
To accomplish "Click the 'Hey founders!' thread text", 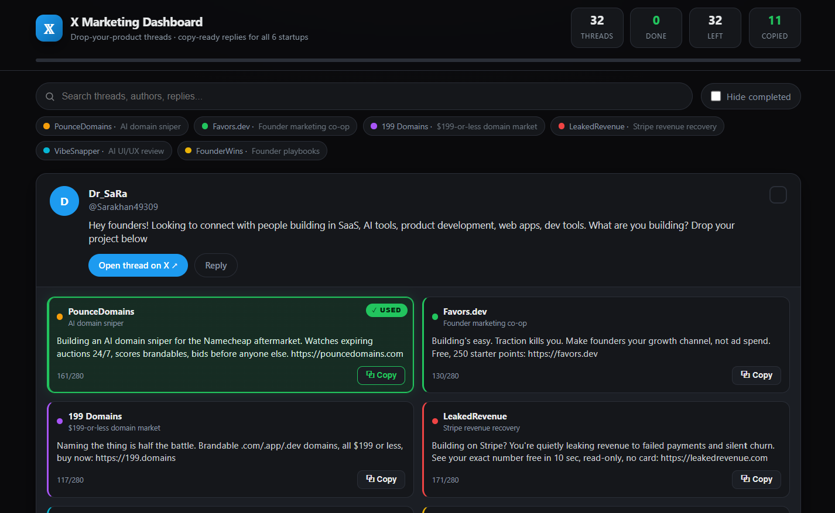I will click(412, 232).
